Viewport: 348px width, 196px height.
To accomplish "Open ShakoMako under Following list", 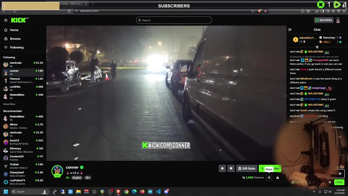I will (23, 96).
